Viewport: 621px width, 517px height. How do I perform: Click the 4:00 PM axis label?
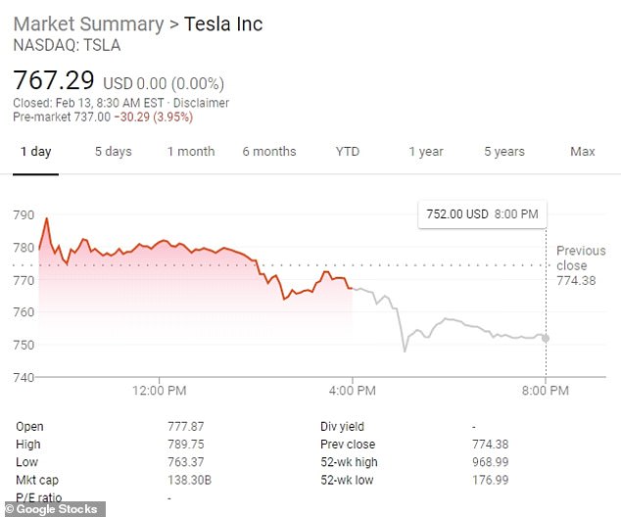coord(353,390)
